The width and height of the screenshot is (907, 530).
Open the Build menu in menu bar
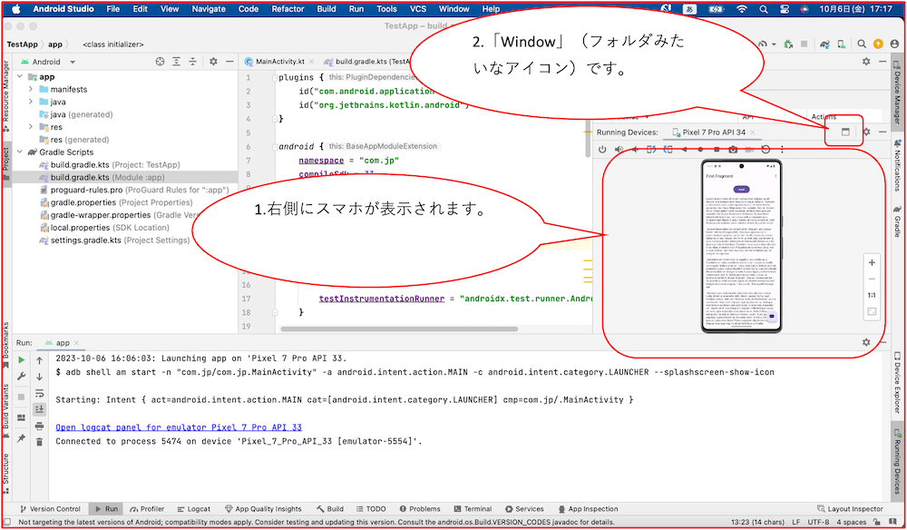(327, 9)
